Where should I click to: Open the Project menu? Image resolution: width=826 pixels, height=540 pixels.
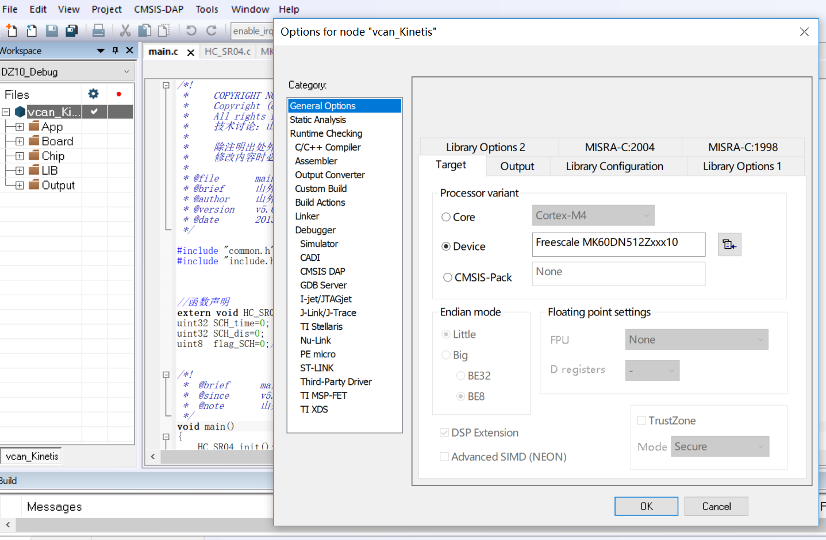tap(106, 9)
